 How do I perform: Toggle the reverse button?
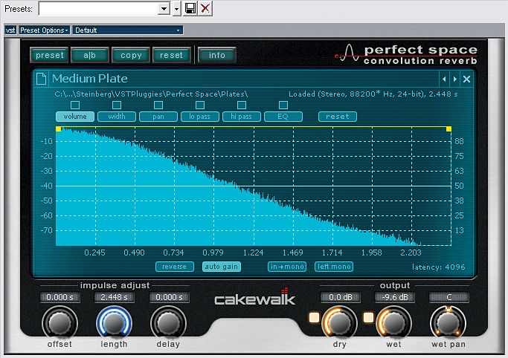[175, 267]
